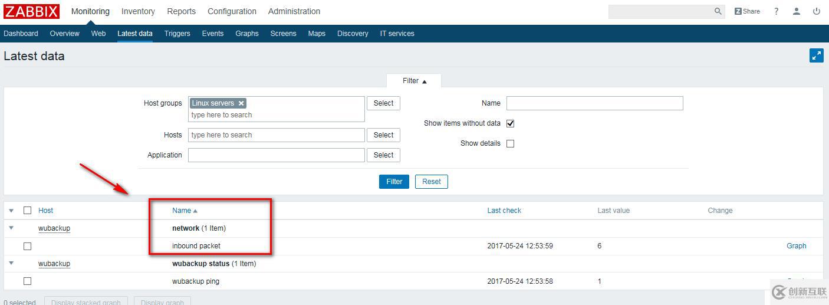Viewport: 829px width, 305px height.
Task: Click the wubackup ping item name
Action: [x=196, y=281]
